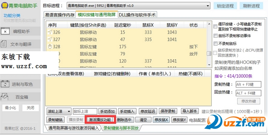
Task: Click 导入脚本 button
Action: point(190,111)
